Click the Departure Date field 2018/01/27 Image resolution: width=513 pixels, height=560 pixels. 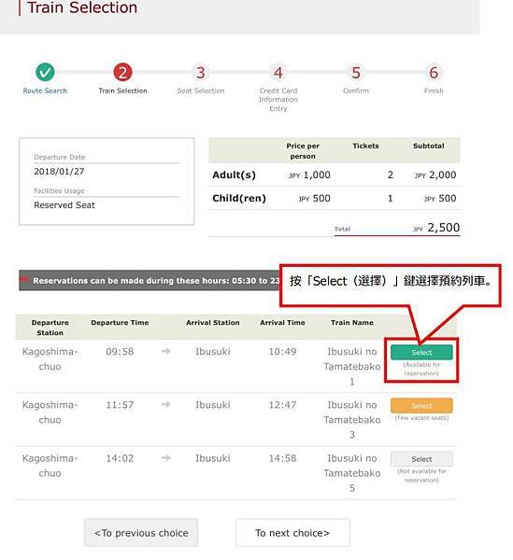pos(107,172)
